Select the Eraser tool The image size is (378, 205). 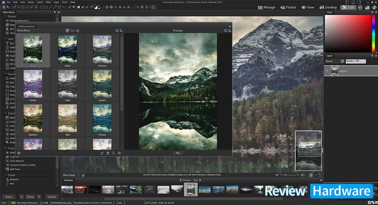[82, 7]
